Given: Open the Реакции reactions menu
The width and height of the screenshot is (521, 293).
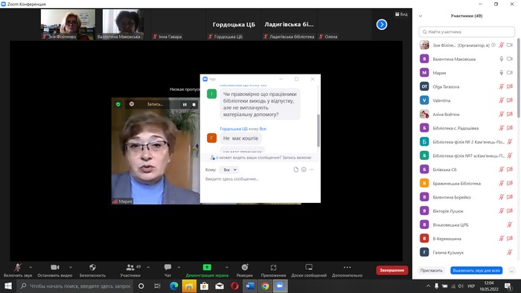Looking at the screenshot, I should [x=245, y=270].
